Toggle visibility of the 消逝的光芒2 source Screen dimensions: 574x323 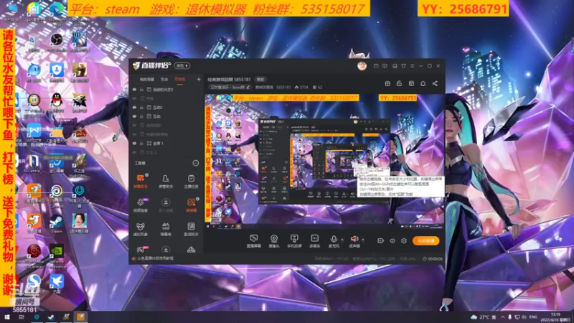click(x=134, y=89)
